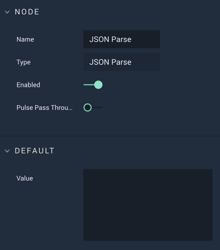
Task: Click the divider line above DEFAULT section
Action: 110,136
